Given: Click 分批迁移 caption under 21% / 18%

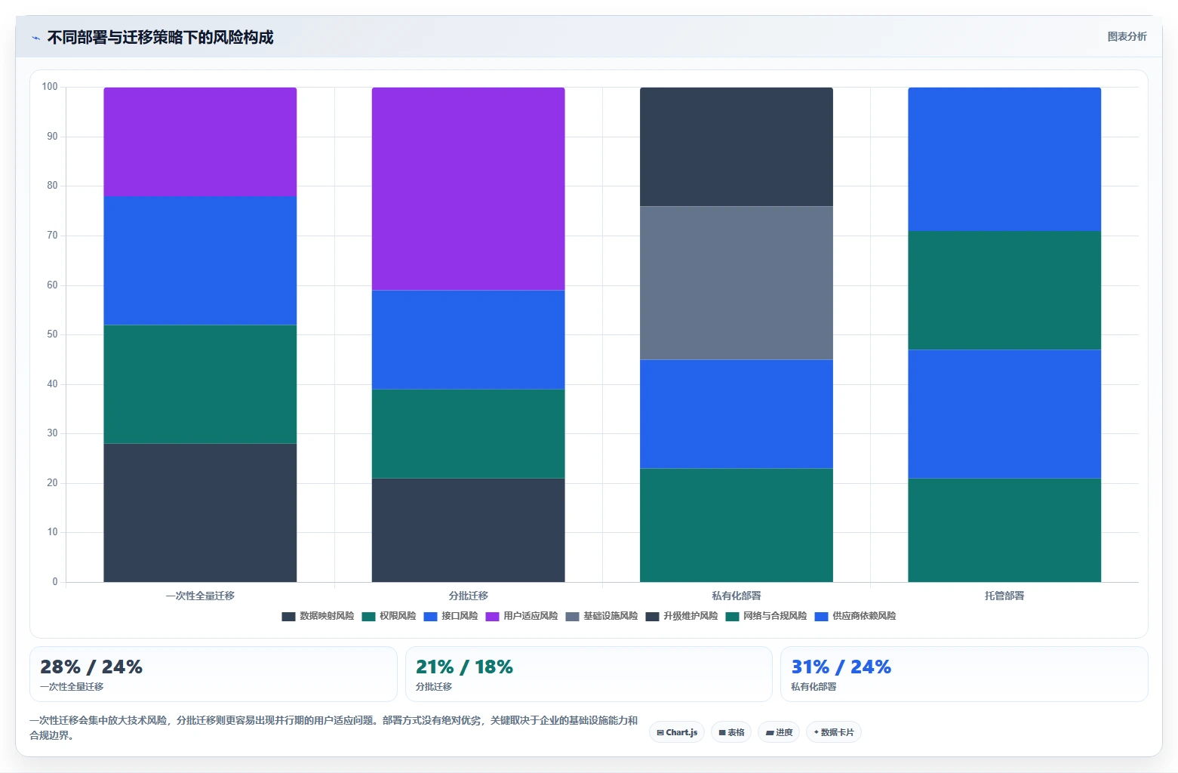Looking at the screenshot, I should coord(434,687).
